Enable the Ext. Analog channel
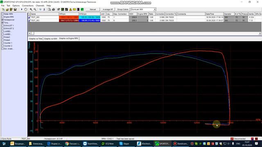The height and width of the screenshot is (147, 262). [x=2, y=49]
